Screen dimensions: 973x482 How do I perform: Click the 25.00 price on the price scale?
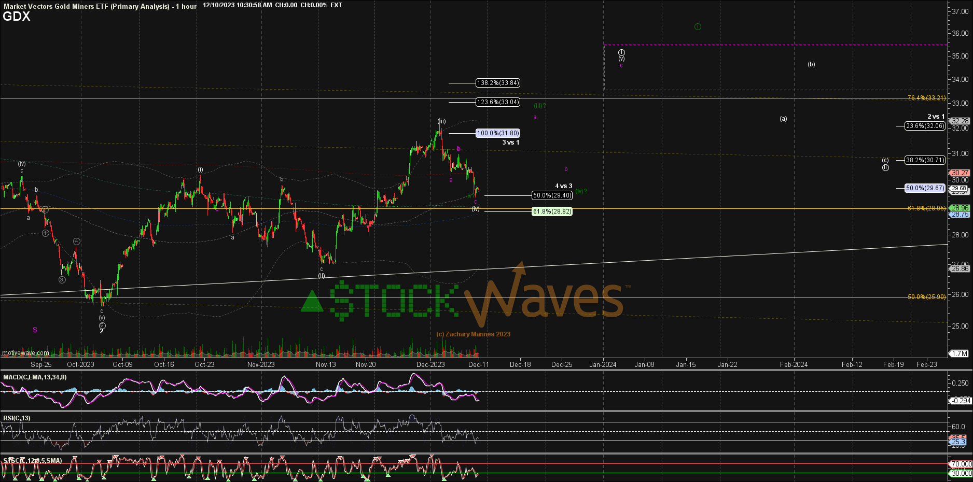[960, 326]
